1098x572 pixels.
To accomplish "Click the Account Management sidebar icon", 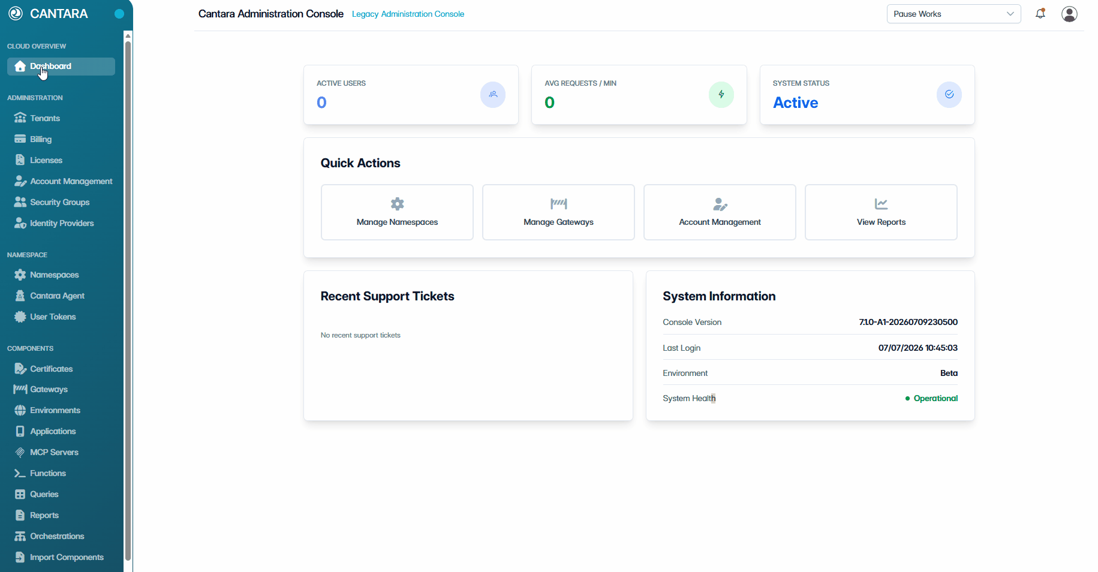I will click(x=20, y=180).
